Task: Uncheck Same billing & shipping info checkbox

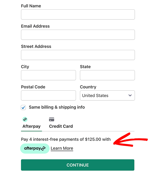Action: pyautogui.click(x=23, y=107)
